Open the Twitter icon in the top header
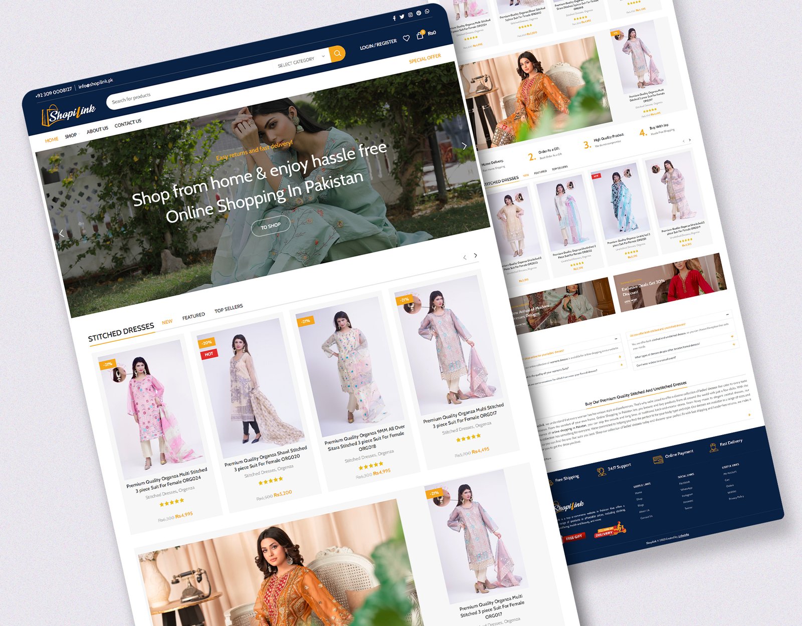The width and height of the screenshot is (802, 626). [x=402, y=17]
